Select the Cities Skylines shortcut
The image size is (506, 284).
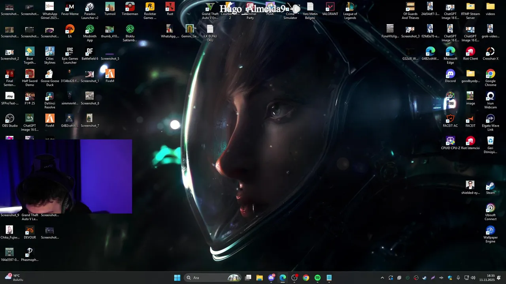pyautogui.click(x=50, y=56)
